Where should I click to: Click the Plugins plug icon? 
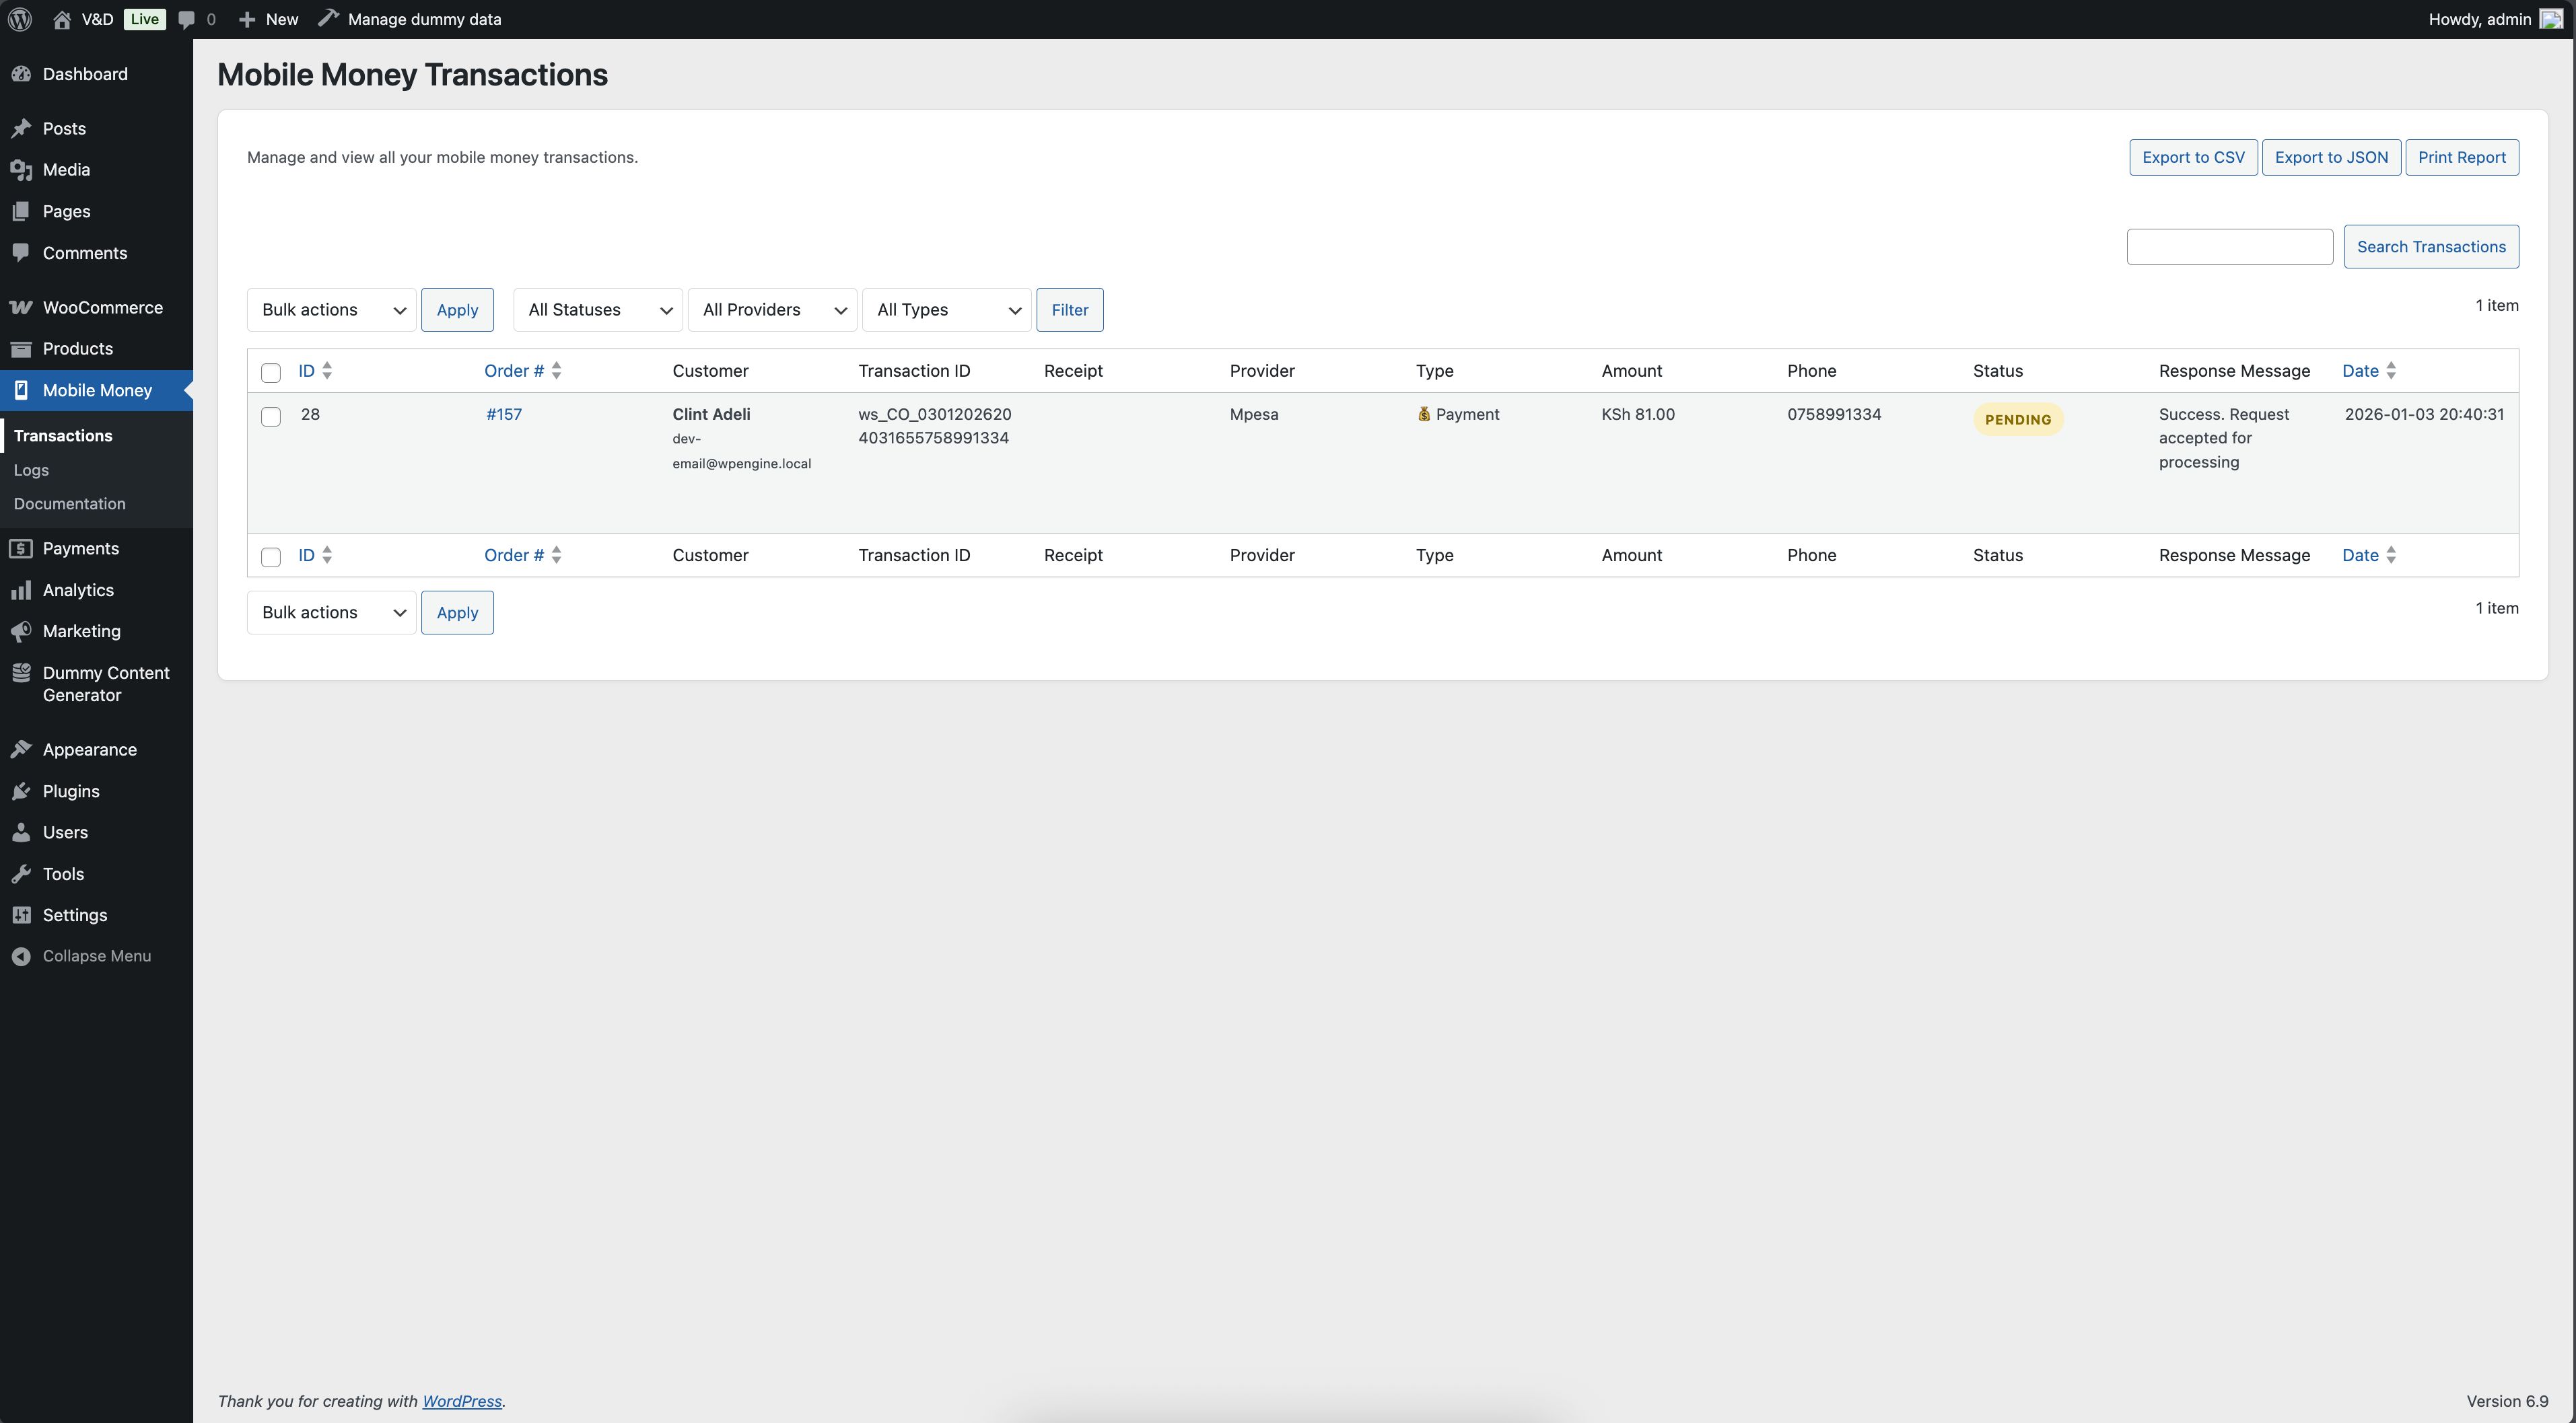tap(21, 791)
